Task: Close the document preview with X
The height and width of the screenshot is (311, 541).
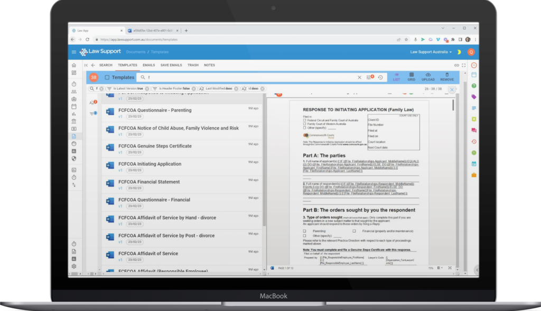Action: tap(452, 90)
